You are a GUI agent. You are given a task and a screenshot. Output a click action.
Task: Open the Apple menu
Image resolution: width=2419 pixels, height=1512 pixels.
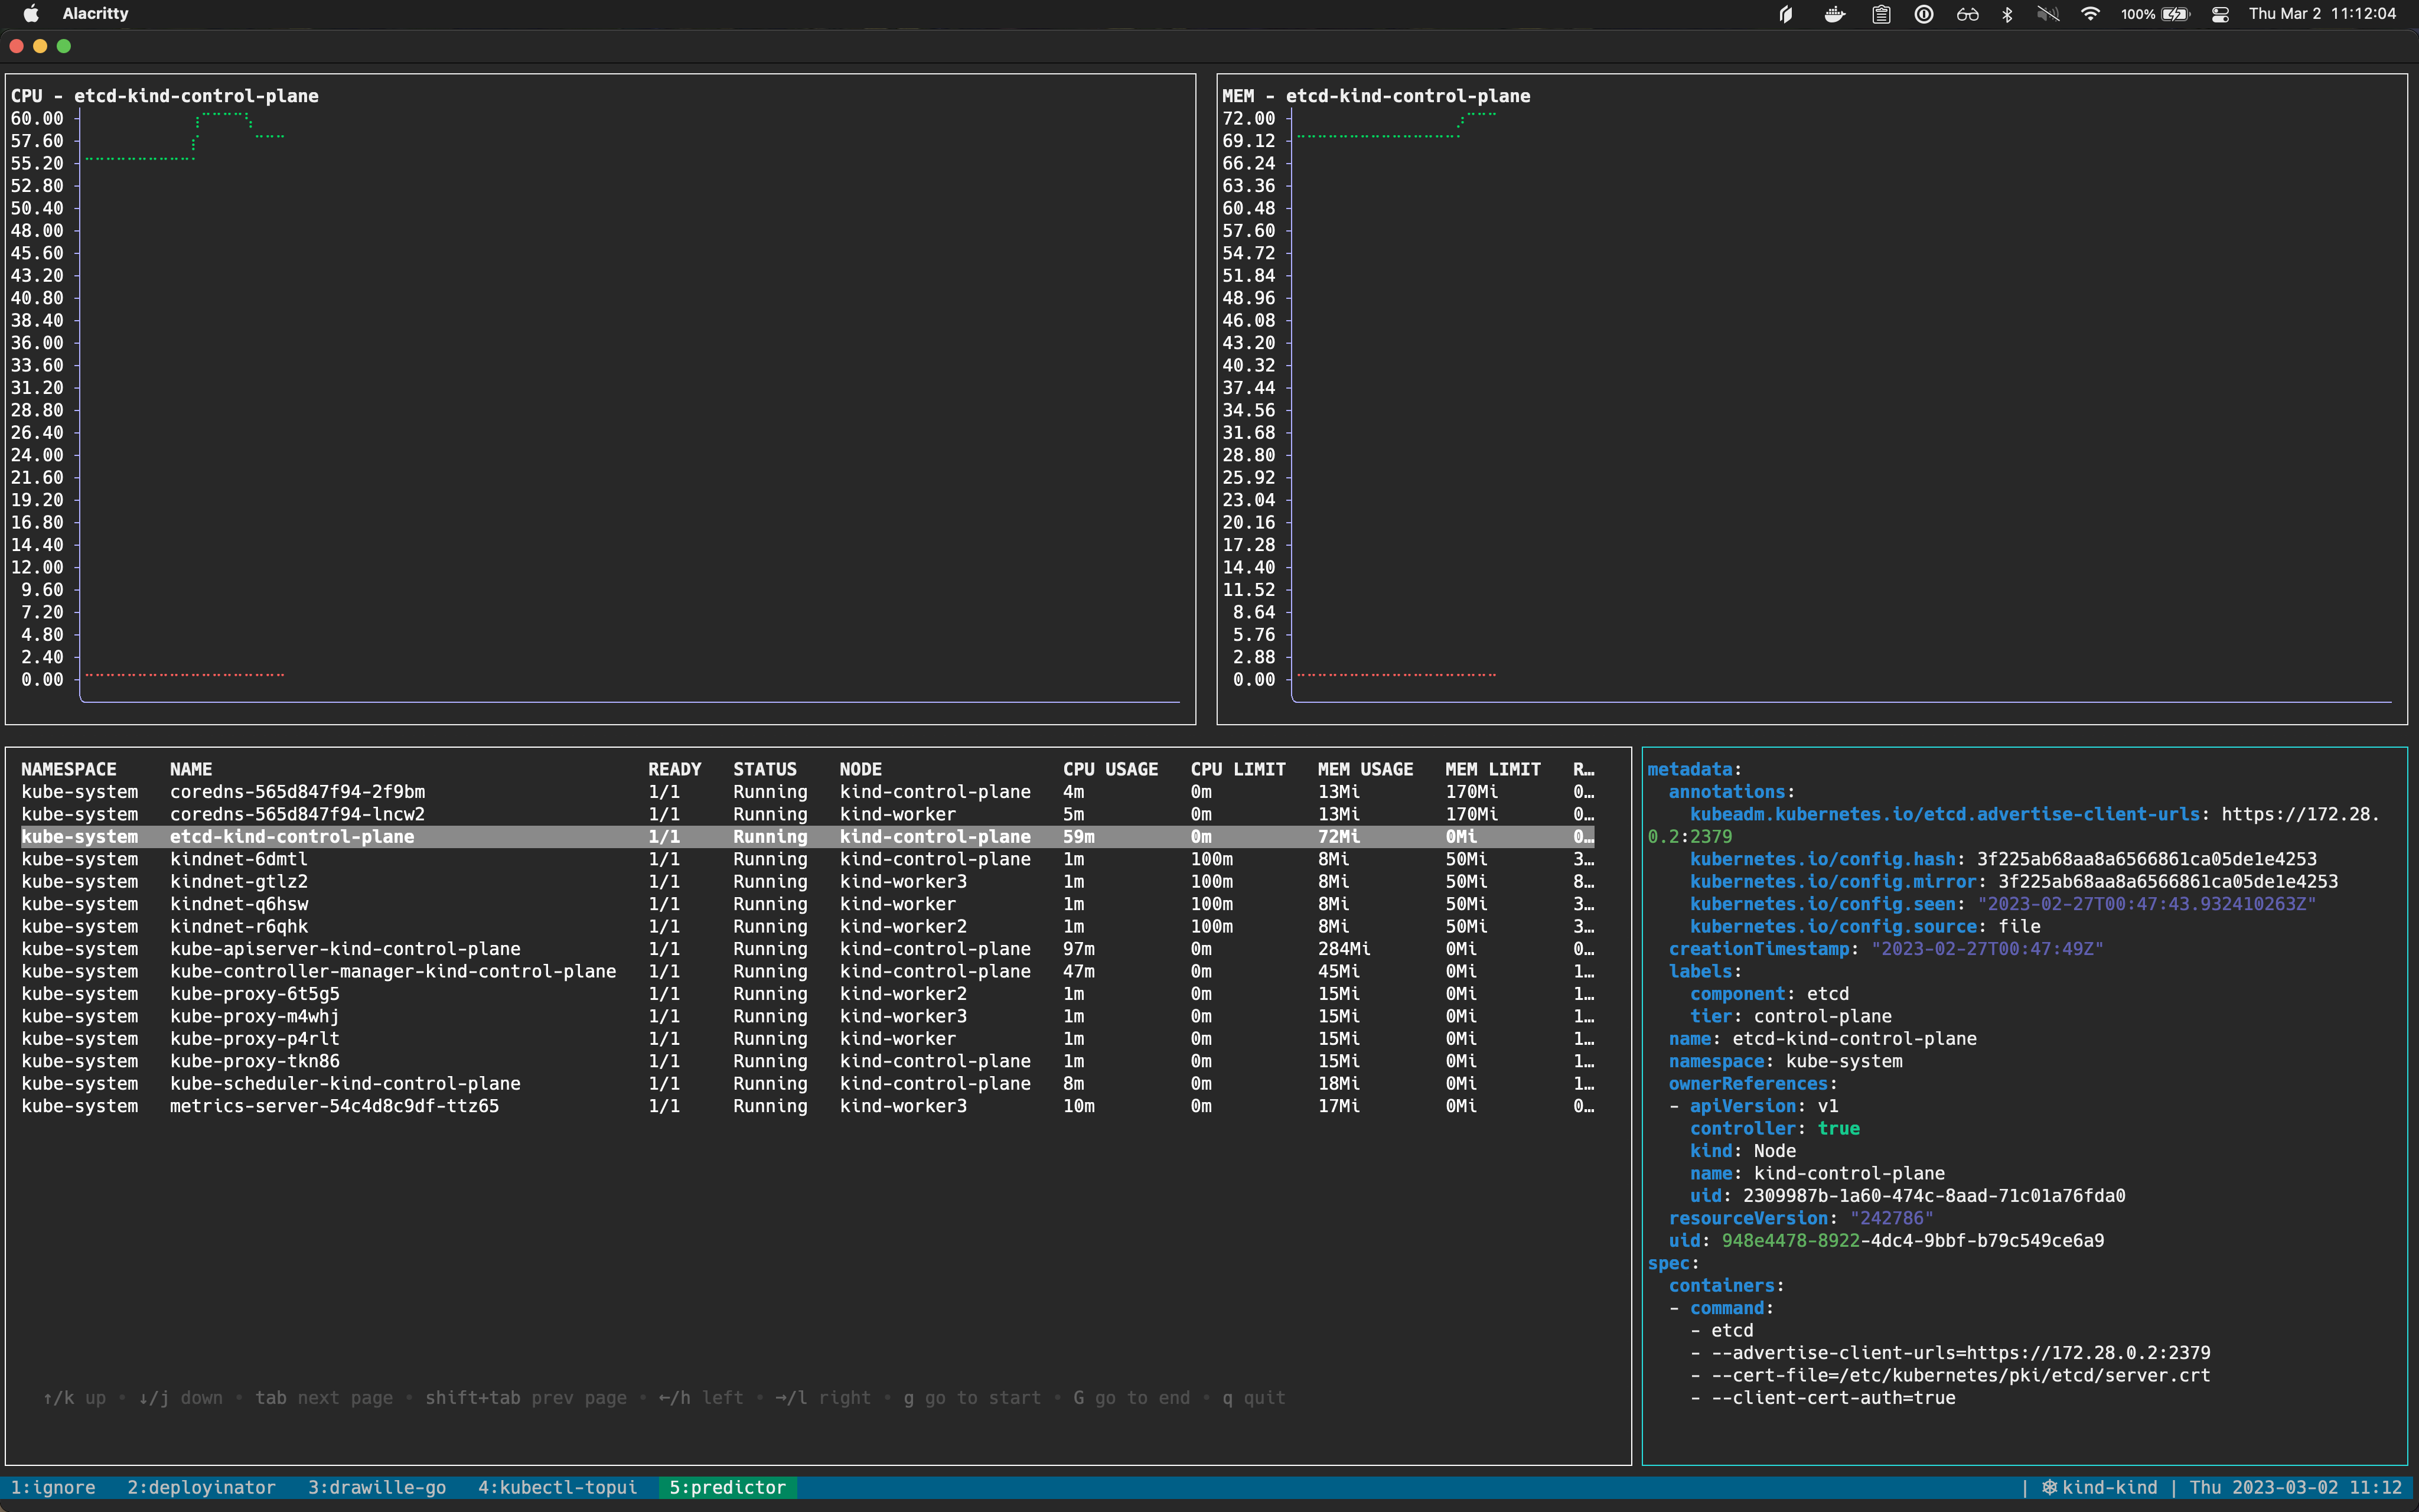(31, 14)
